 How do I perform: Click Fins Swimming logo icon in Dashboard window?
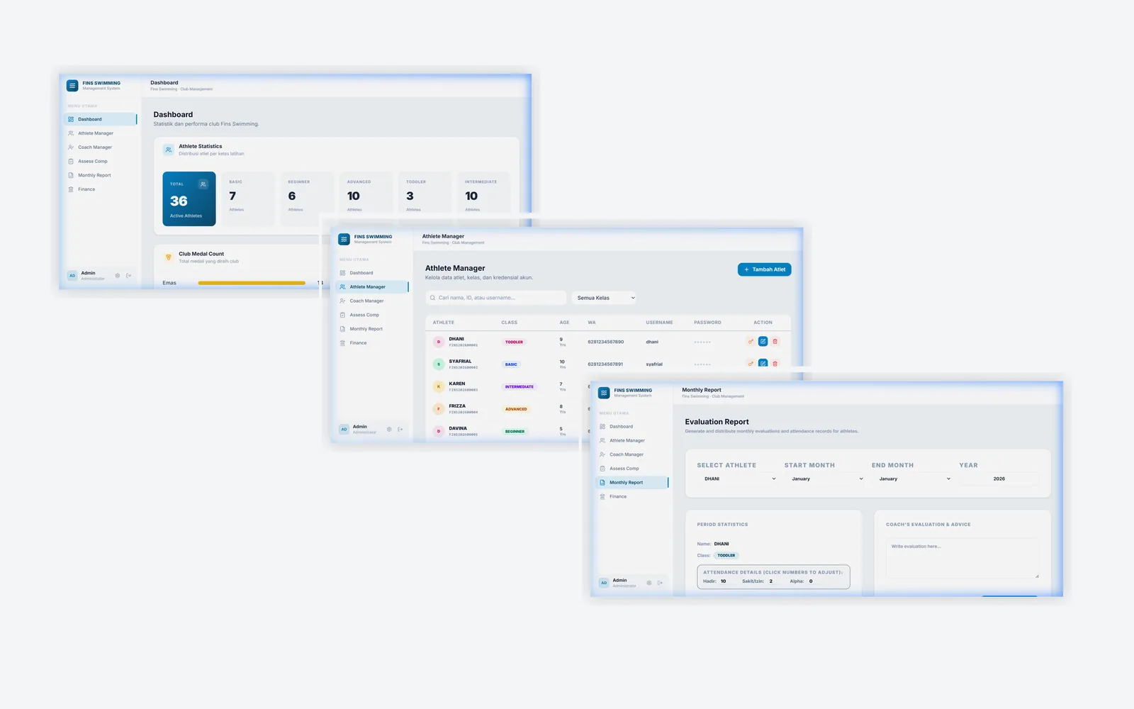[72, 86]
